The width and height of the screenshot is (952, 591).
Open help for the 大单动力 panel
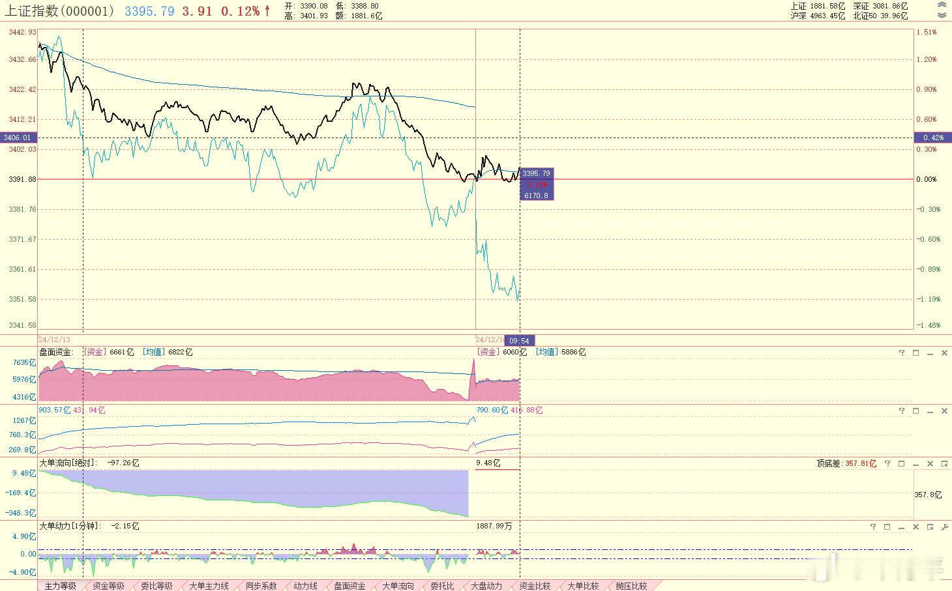pyautogui.click(x=873, y=526)
